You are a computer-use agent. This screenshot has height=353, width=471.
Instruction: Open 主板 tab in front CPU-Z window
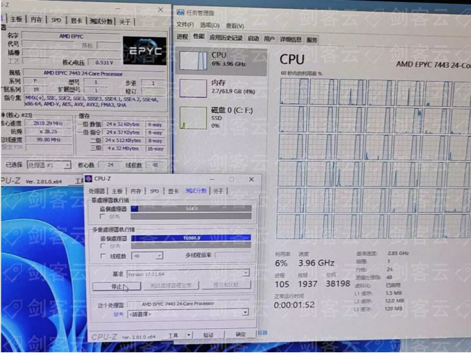pyautogui.click(x=117, y=191)
